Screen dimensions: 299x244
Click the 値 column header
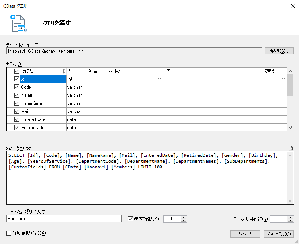click(209, 71)
